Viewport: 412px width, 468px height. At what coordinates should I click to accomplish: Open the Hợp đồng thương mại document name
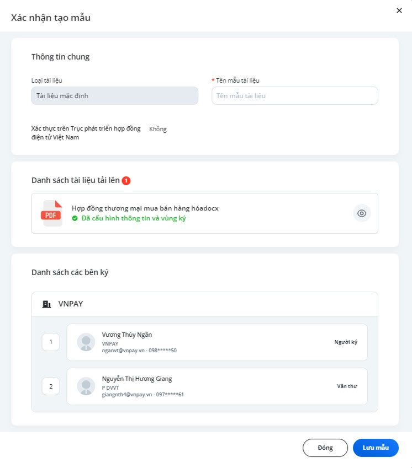pos(145,208)
